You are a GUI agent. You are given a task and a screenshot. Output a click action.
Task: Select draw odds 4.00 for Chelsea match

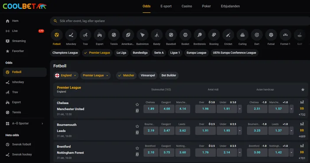(x=167, y=109)
